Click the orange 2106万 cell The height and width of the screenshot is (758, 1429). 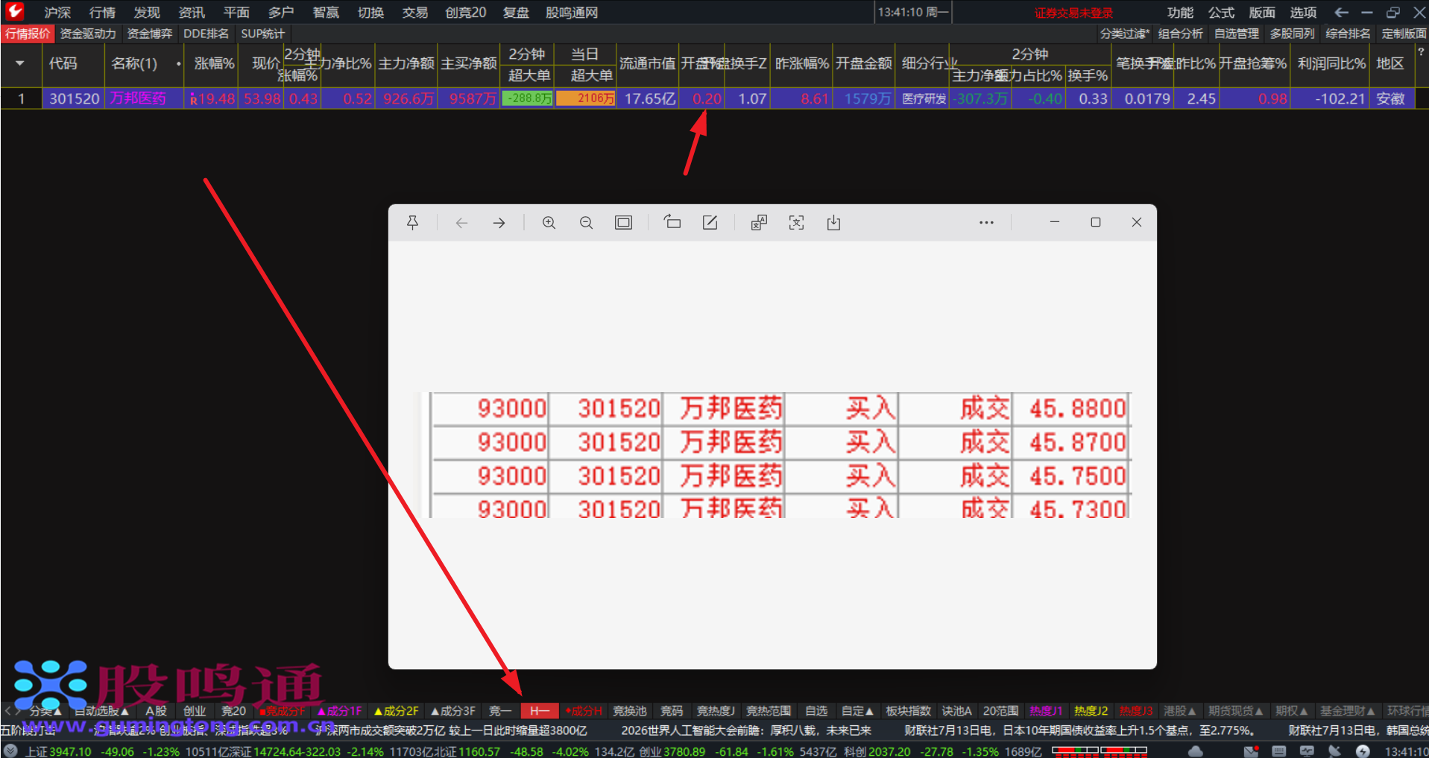(586, 98)
